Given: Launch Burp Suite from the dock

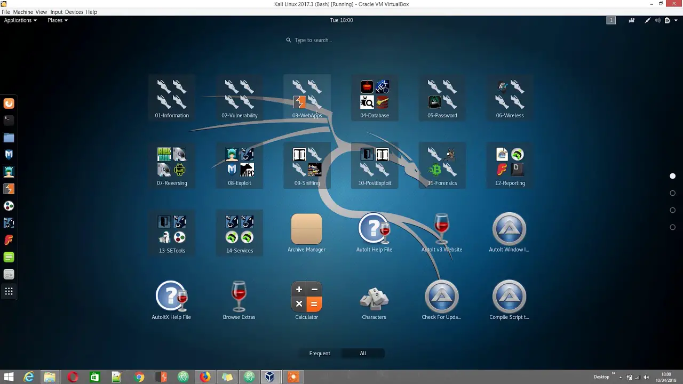Looking at the screenshot, I should (x=9, y=189).
